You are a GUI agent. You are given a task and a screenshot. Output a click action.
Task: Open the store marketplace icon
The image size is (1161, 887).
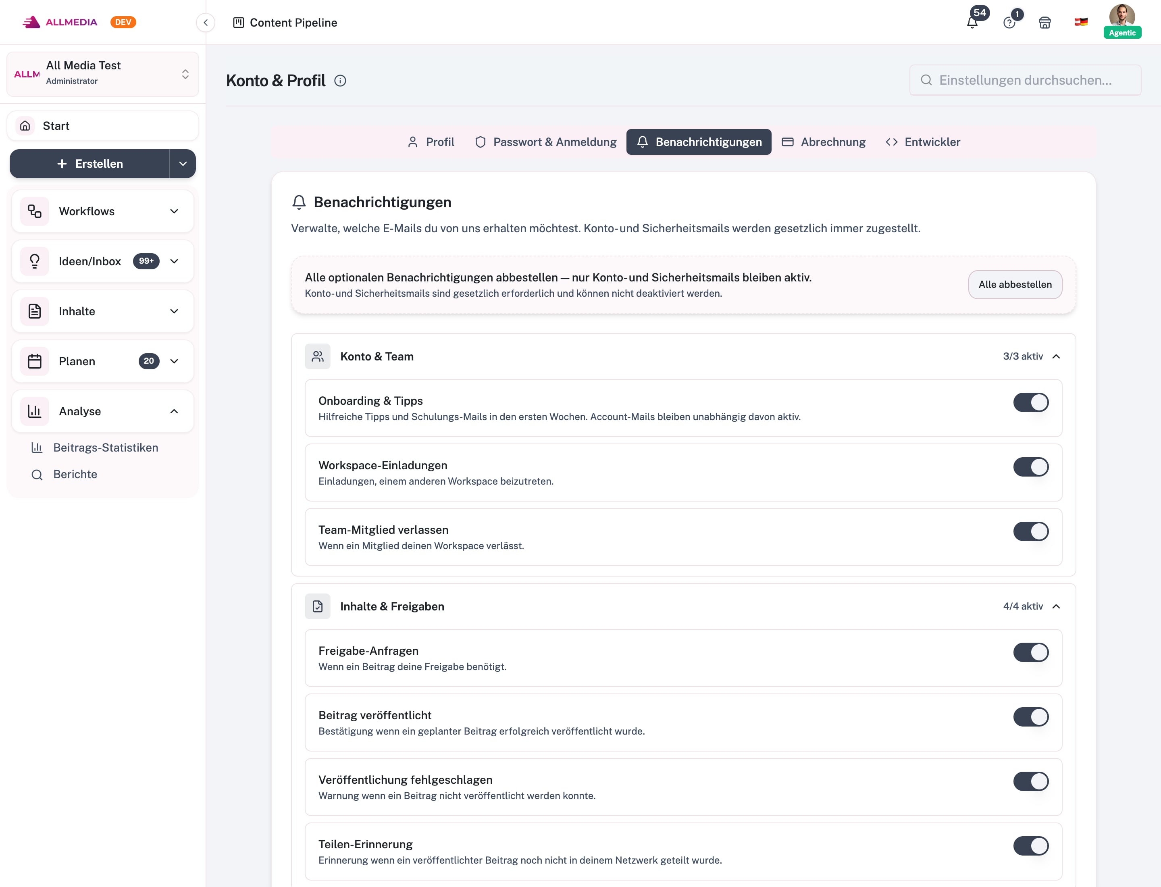(1044, 22)
